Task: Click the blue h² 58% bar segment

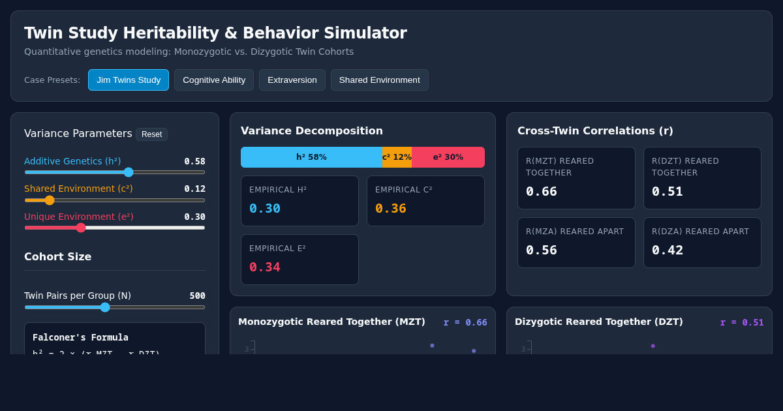Action: [x=311, y=157]
